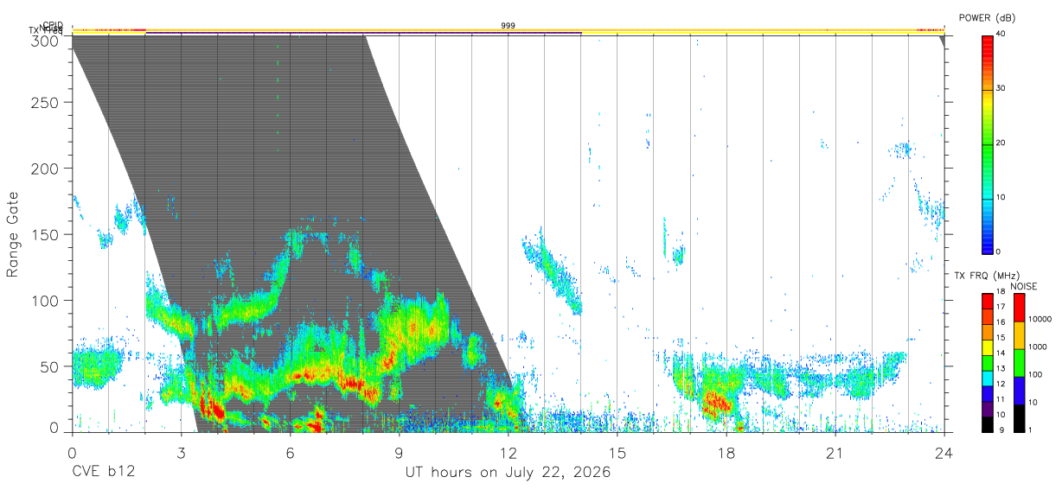This screenshot has width=1062, height=490.
Task: Click the x-axis tick label '24'
Action: click(x=944, y=453)
